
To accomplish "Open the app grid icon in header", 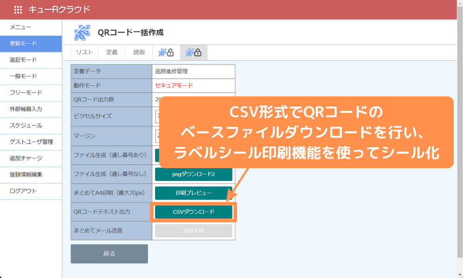I will click(18, 10).
